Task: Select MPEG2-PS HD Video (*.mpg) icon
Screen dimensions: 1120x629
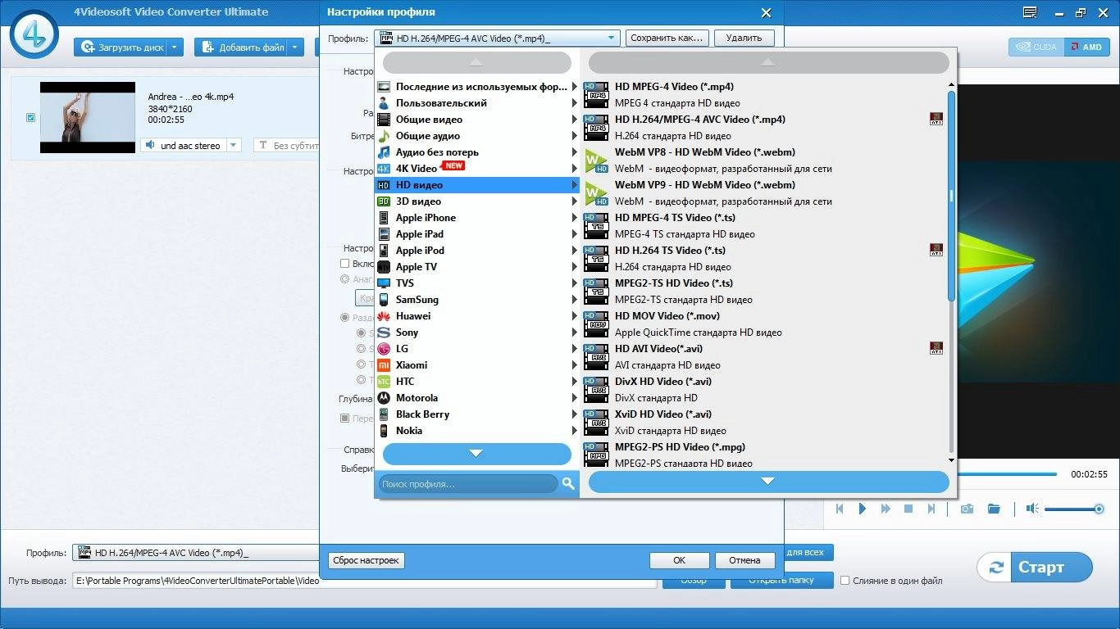Action: coord(596,455)
